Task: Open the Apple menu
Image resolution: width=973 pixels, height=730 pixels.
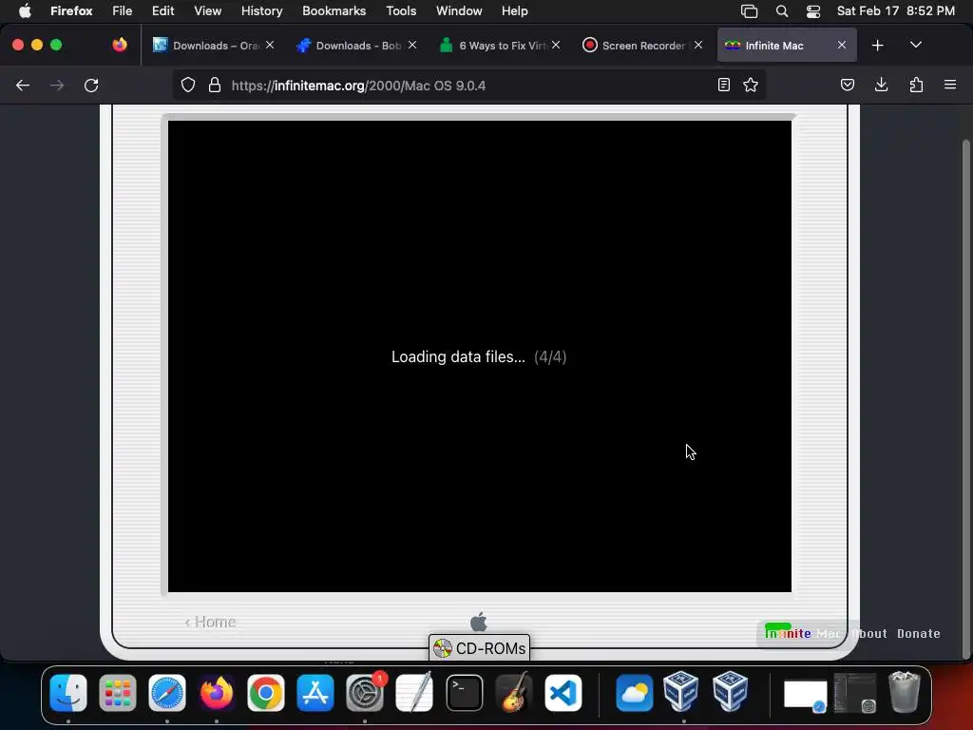Action: point(25,11)
